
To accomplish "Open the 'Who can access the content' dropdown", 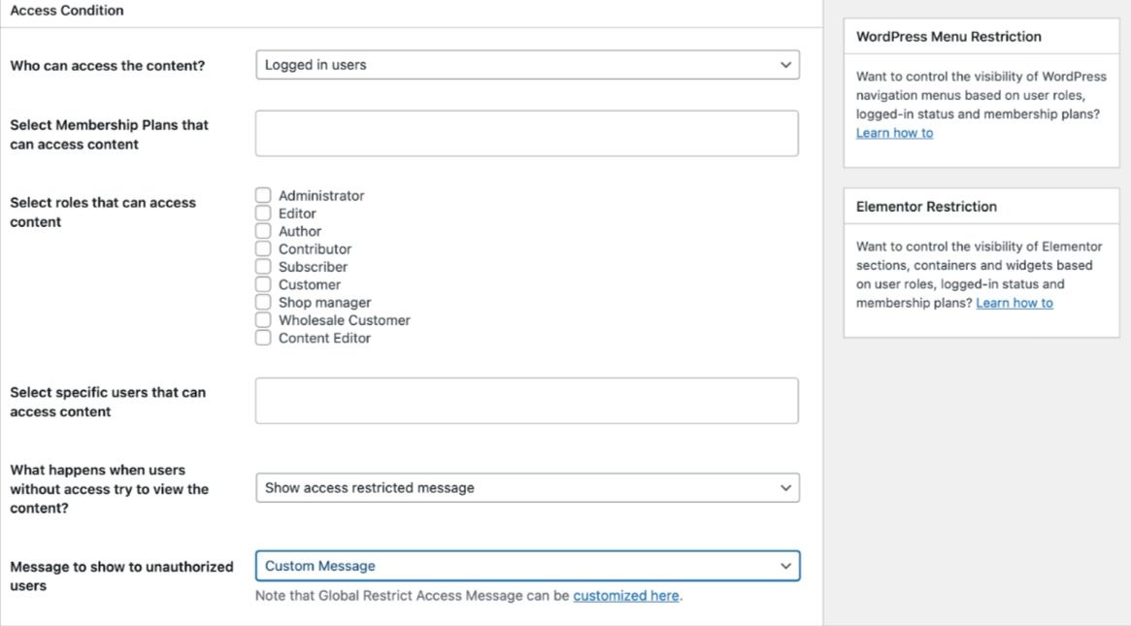I will click(x=527, y=65).
